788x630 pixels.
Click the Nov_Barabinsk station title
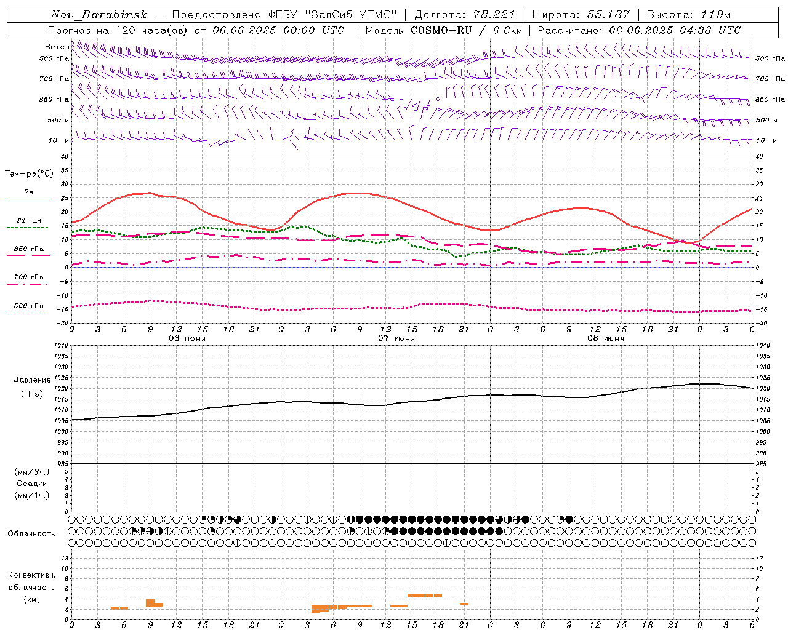(99, 15)
